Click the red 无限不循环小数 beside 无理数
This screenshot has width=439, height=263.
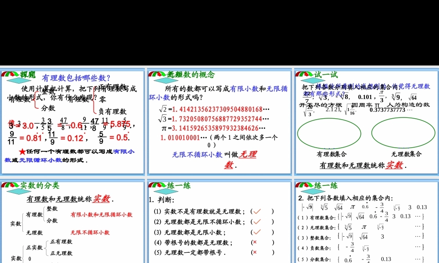point(90,232)
